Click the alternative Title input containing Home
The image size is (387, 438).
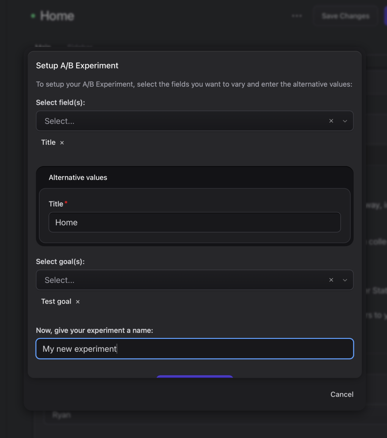click(x=194, y=222)
